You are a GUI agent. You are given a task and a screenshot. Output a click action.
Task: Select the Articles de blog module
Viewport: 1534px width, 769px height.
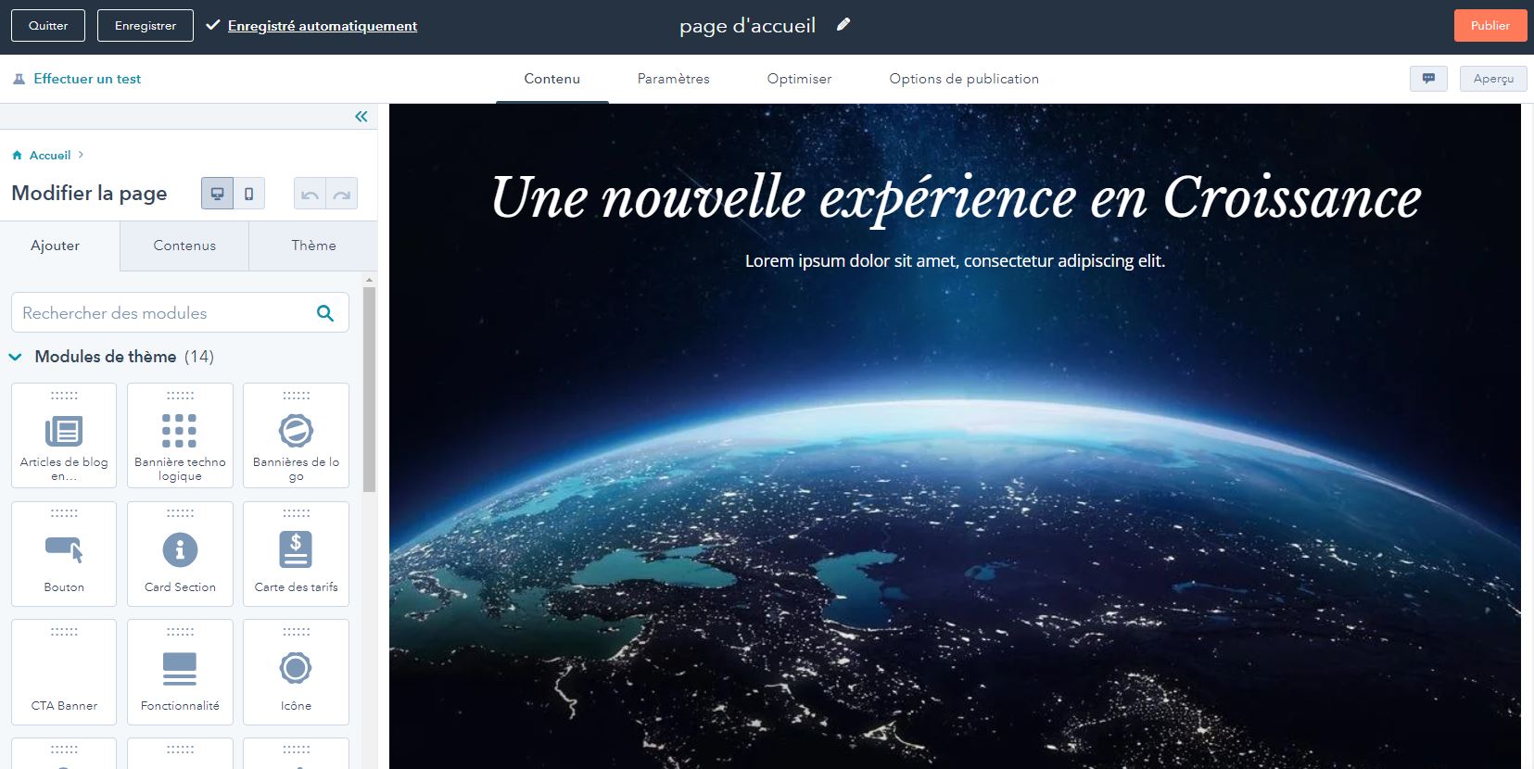coord(64,435)
